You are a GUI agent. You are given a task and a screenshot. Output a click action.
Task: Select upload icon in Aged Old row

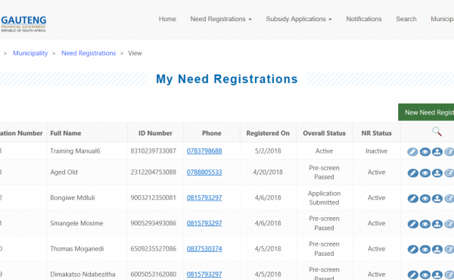(x=437, y=173)
